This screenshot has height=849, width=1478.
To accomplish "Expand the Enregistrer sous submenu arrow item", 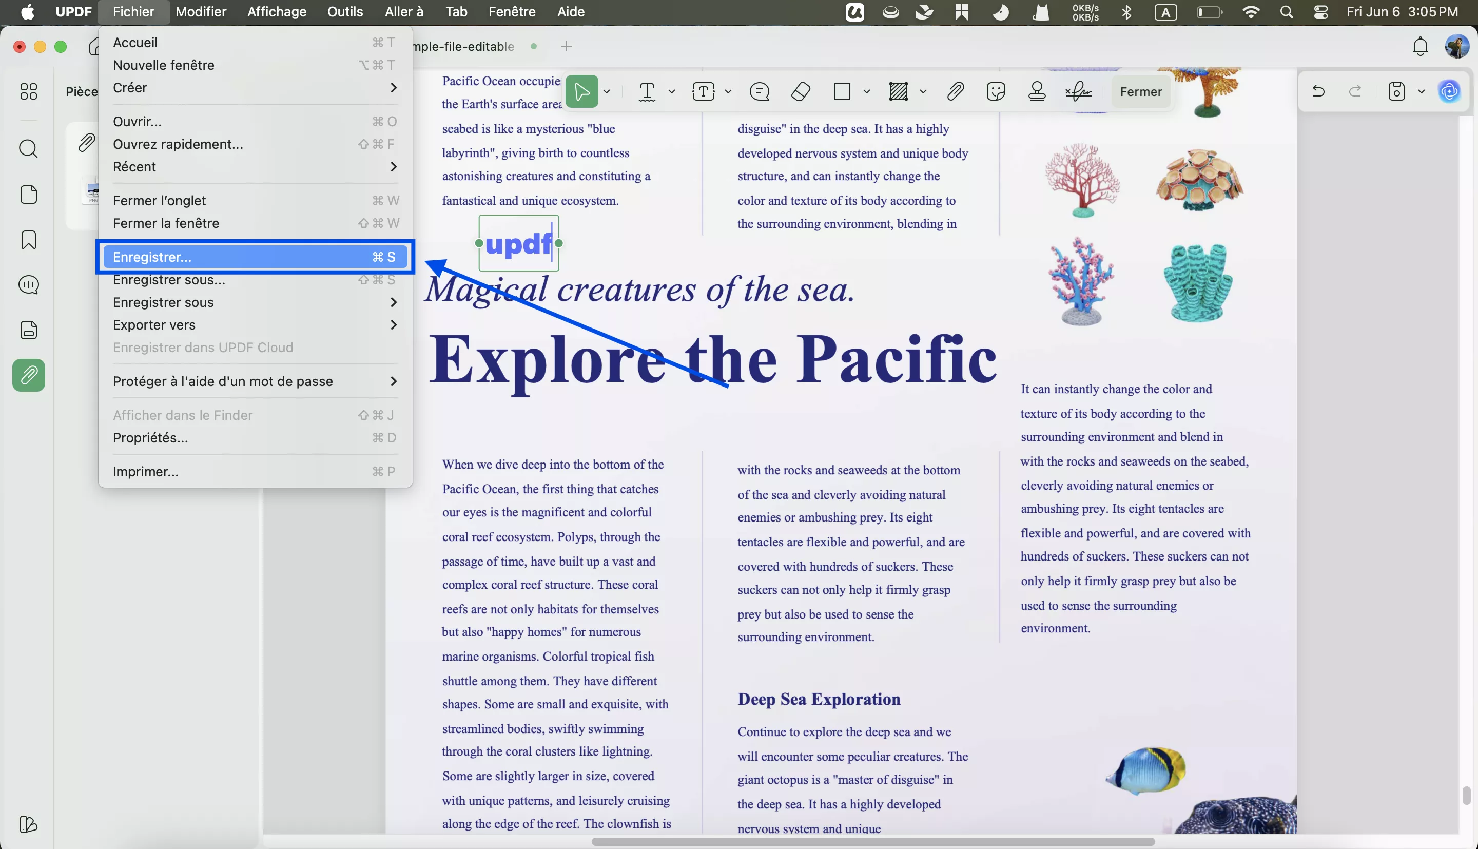I will (x=255, y=302).
